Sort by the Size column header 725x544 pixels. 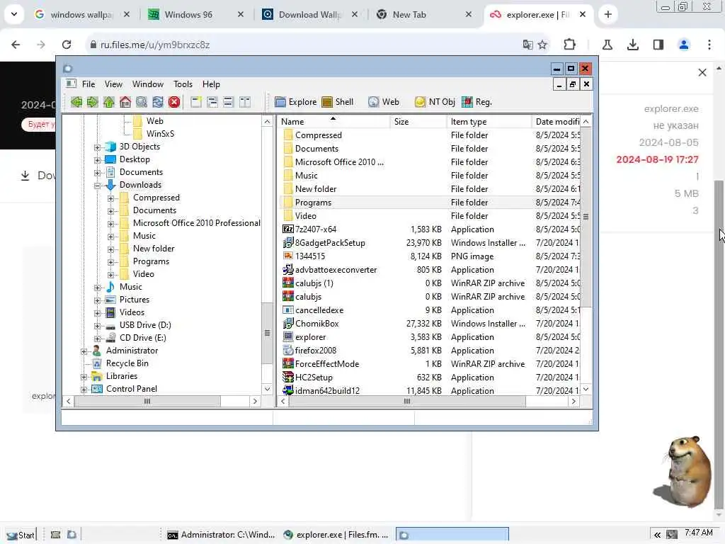click(419, 122)
